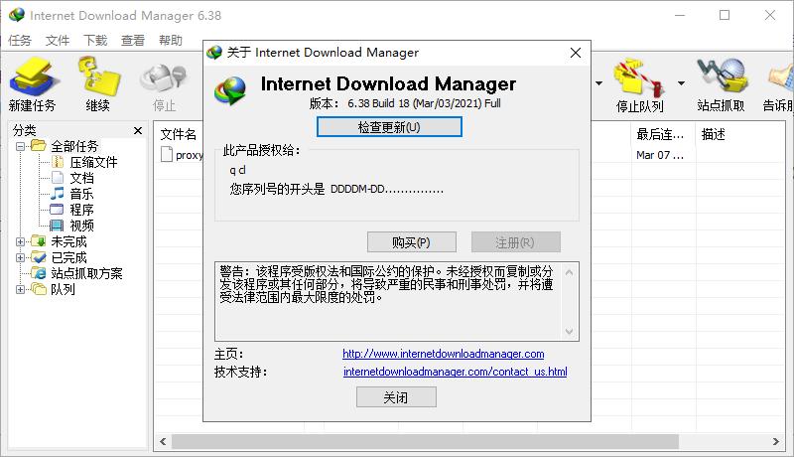
Task: Click the Mar 07 date cell
Action: pyautogui.click(x=660, y=155)
